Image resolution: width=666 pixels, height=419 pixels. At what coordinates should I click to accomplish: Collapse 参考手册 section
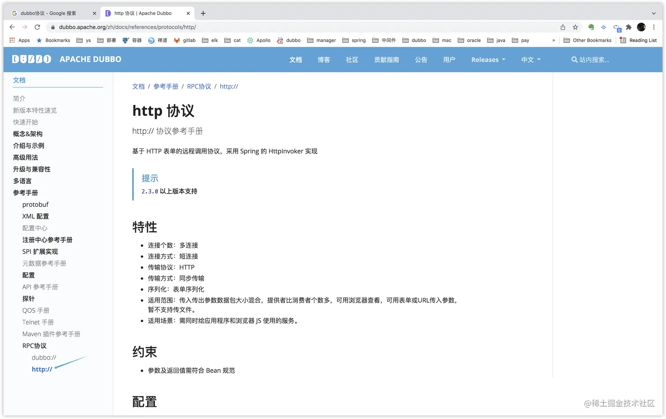[x=25, y=193]
